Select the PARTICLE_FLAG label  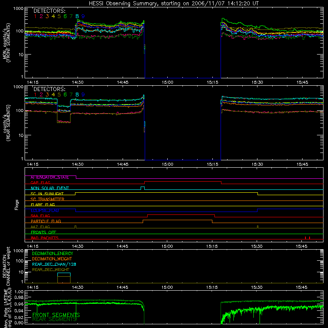(x=46, y=221)
